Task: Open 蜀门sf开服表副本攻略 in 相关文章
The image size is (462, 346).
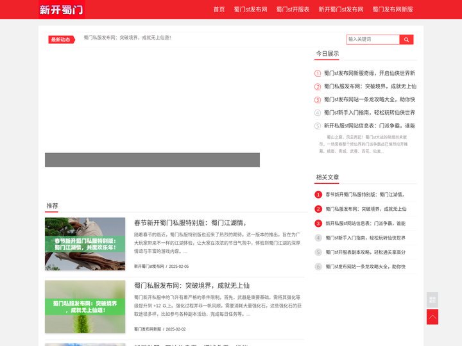Action: (x=365, y=252)
